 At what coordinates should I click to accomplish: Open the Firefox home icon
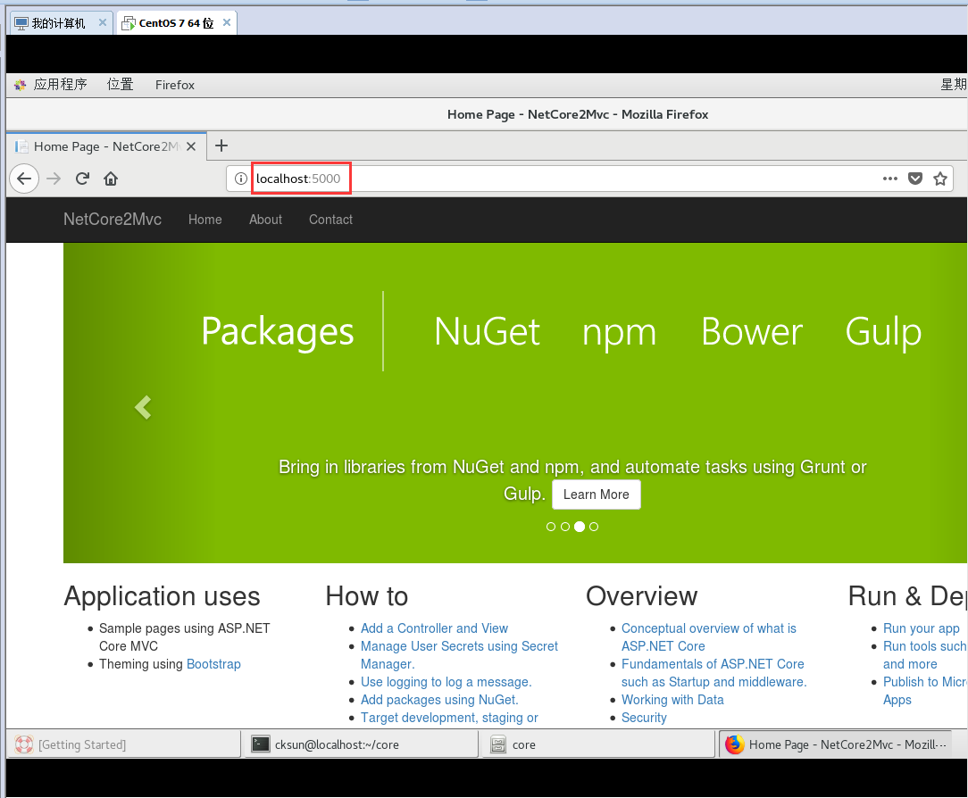click(x=111, y=179)
